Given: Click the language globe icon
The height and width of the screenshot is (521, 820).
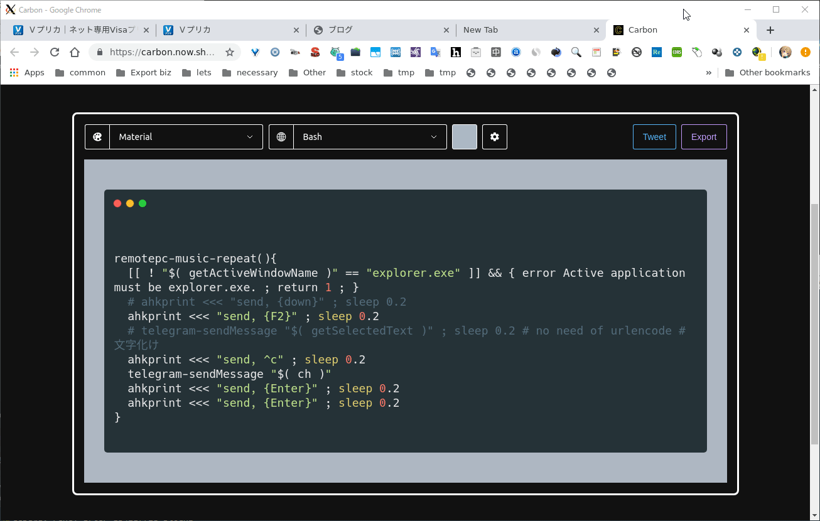Looking at the screenshot, I should (281, 137).
